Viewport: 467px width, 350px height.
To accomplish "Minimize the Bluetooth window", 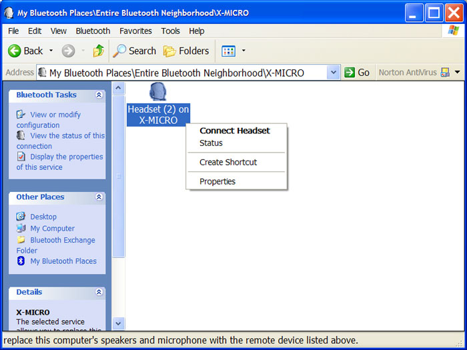I will pos(414,13).
